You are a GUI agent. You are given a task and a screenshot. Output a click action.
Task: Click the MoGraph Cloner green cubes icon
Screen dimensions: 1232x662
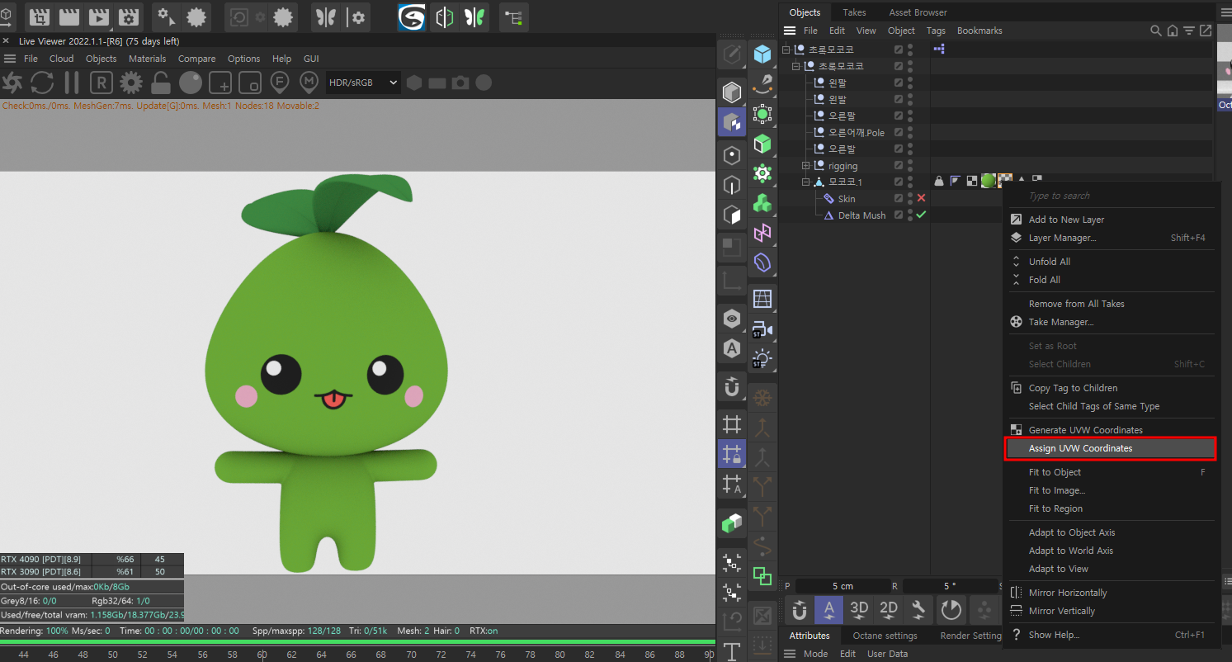762,203
